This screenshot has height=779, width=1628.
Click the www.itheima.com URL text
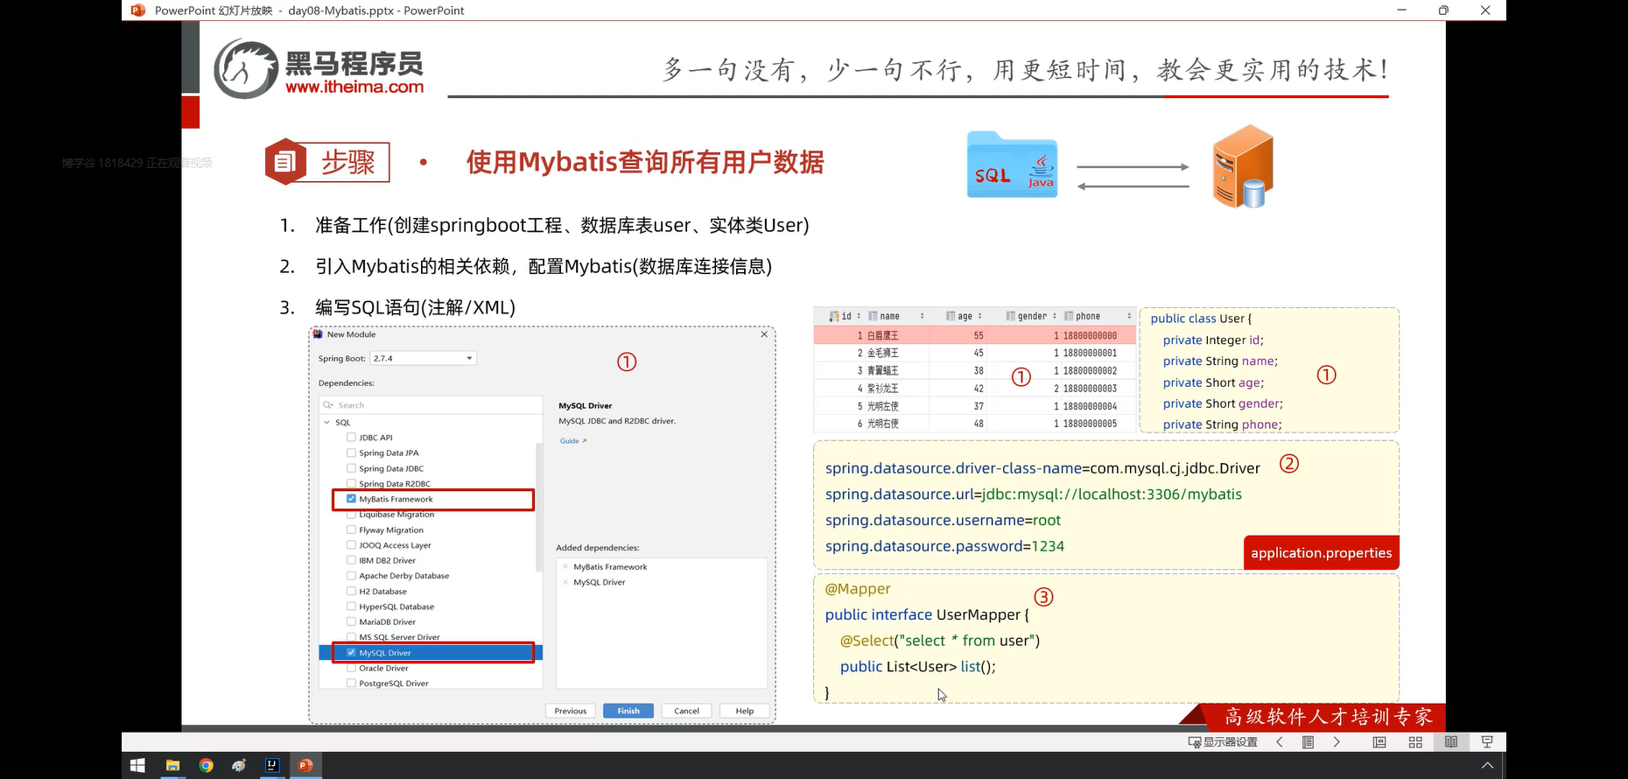click(354, 87)
